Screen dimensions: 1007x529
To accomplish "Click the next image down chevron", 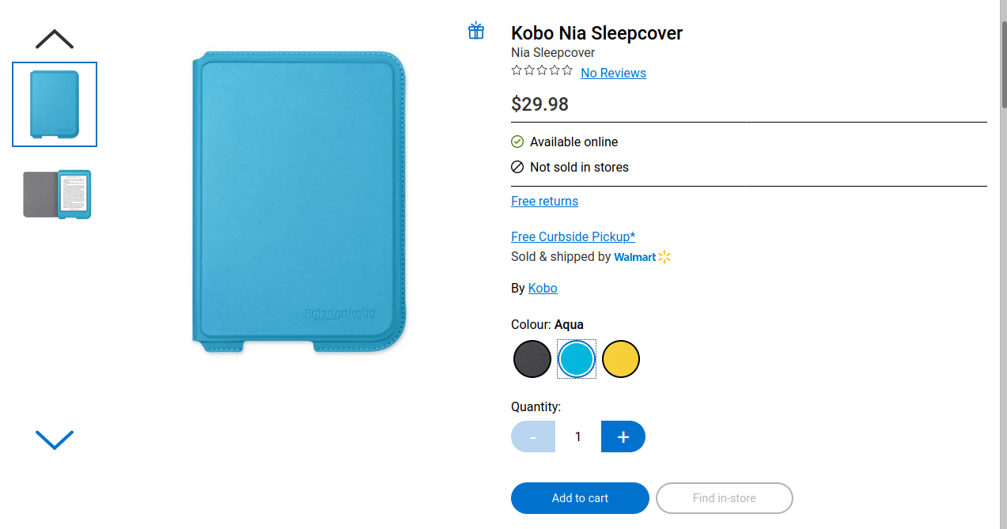I will coord(55,440).
